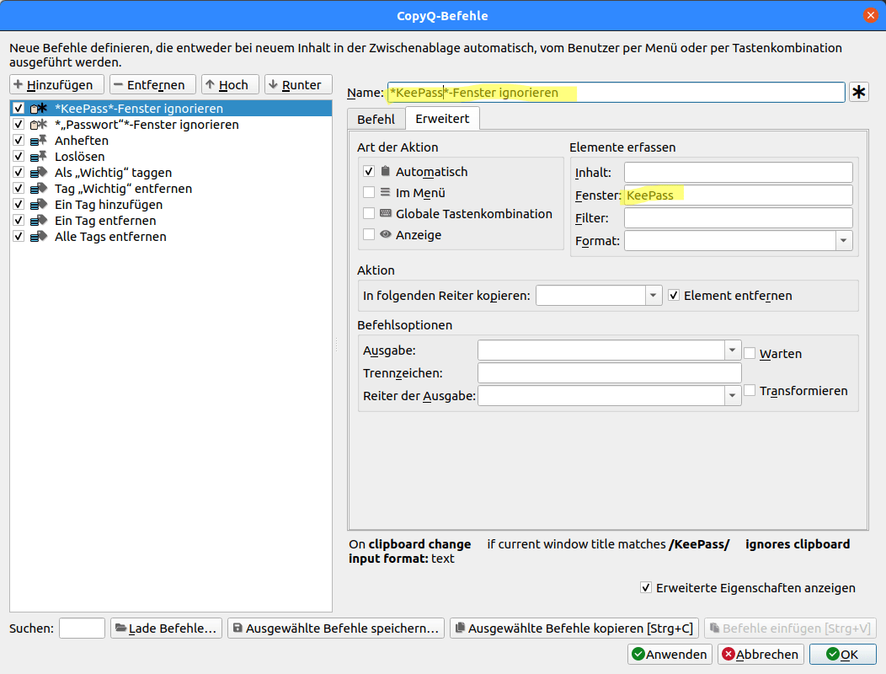Viewport: 886px width, 674px height.
Task: Open the Format dropdown
Action: pyautogui.click(x=843, y=240)
